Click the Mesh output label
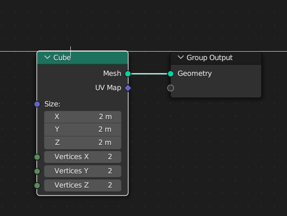 [x=112, y=74]
